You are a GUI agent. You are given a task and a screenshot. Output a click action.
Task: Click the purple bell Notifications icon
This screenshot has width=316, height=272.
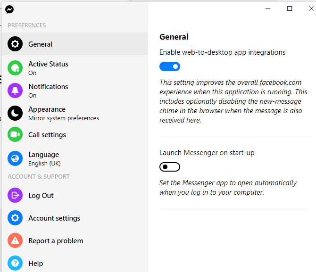(15, 91)
